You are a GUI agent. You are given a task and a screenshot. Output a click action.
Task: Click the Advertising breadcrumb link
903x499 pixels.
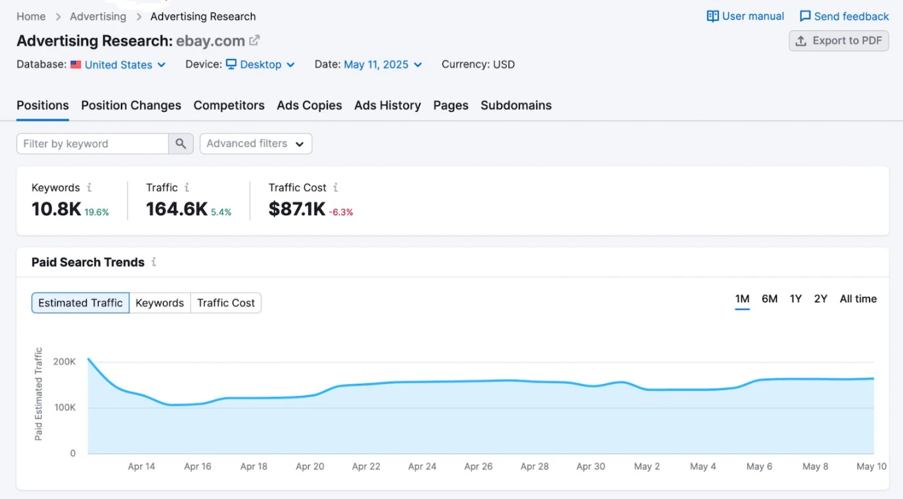pyautogui.click(x=98, y=16)
